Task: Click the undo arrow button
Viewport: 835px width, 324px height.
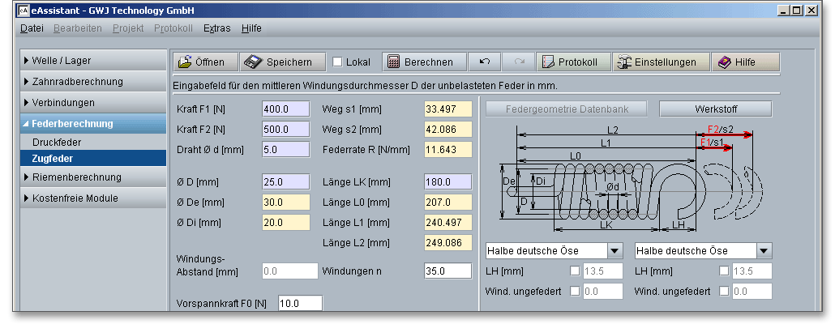Action: 485,62
